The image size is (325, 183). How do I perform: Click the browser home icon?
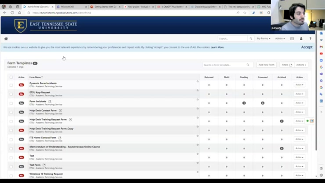20,13
